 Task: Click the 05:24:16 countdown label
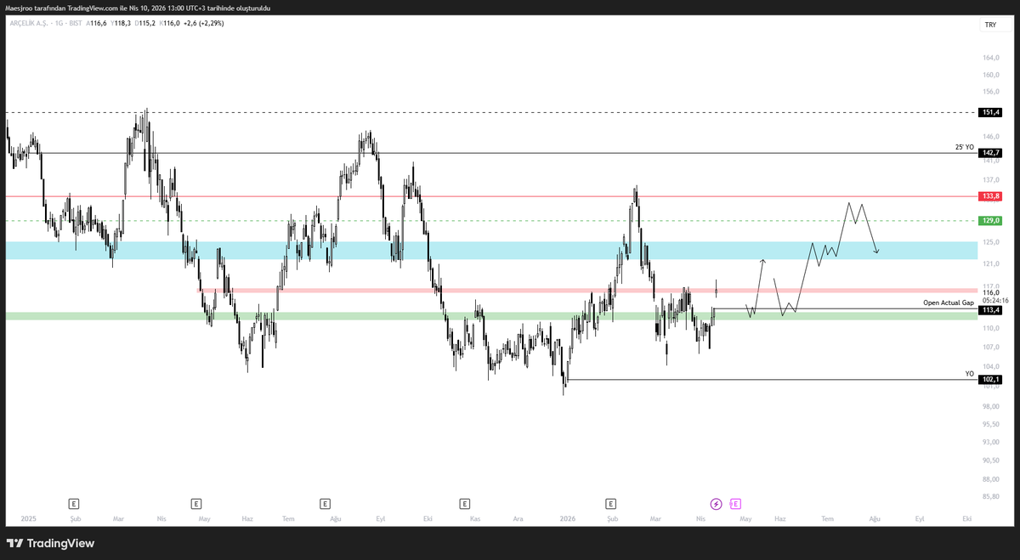pyautogui.click(x=995, y=300)
